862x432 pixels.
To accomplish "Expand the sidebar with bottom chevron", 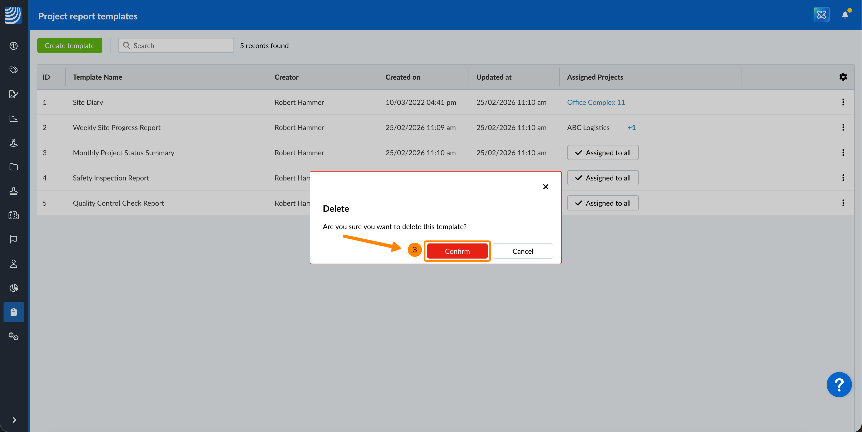I will tap(14, 420).
